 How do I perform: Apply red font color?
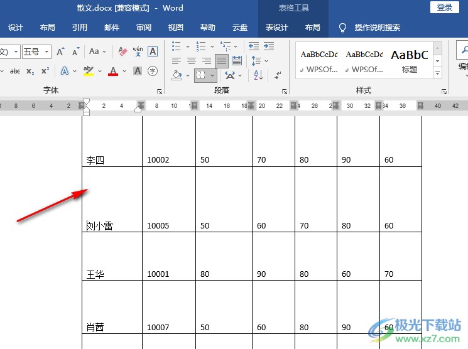(113, 71)
